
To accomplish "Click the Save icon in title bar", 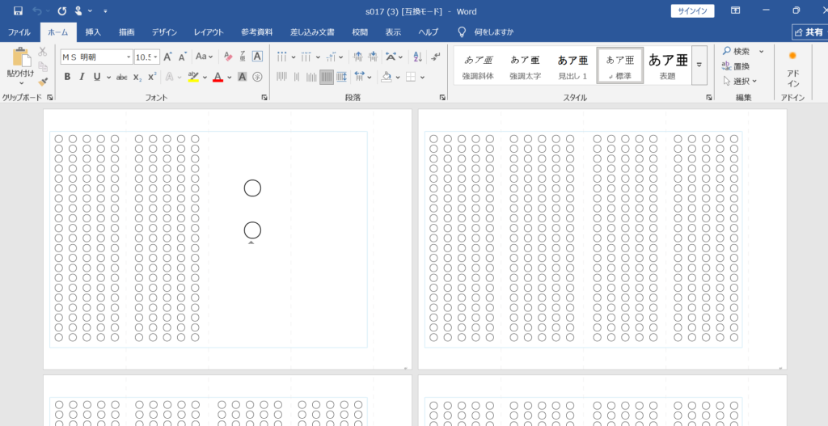I will (18, 11).
